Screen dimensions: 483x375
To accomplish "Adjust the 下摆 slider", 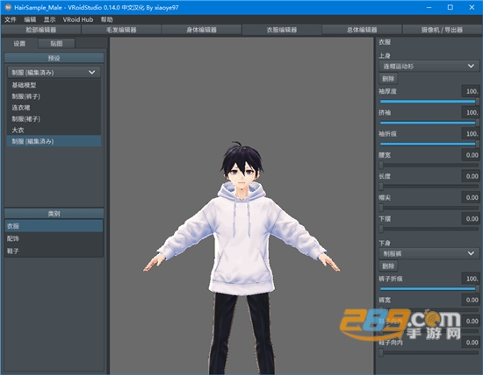I will point(429,229).
